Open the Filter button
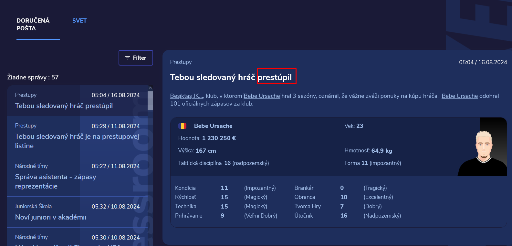The image size is (512, 246). (x=136, y=58)
